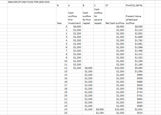161x115 pixels.
Task: Select the $2,250 second repeat cell in year 25
Action: click(x=99, y=113)
